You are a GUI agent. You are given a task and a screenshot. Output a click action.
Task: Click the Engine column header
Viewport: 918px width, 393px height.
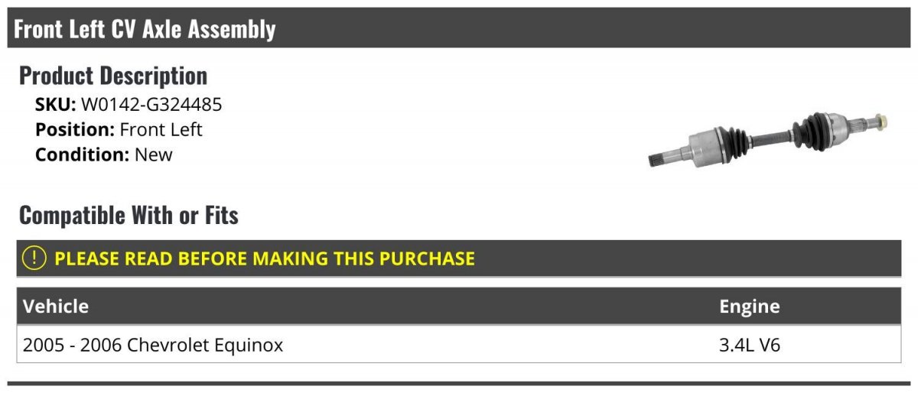[x=749, y=307]
